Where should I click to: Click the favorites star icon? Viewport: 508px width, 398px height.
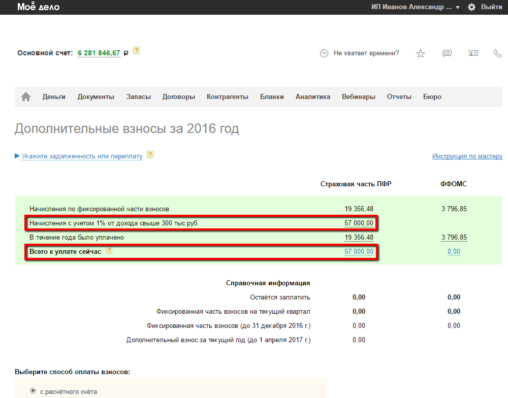421,53
